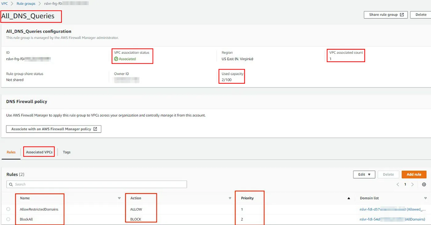This screenshot has width=431, height=225.
Task: Open the Rule groups breadcrumb link
Action: click(26, 4)
